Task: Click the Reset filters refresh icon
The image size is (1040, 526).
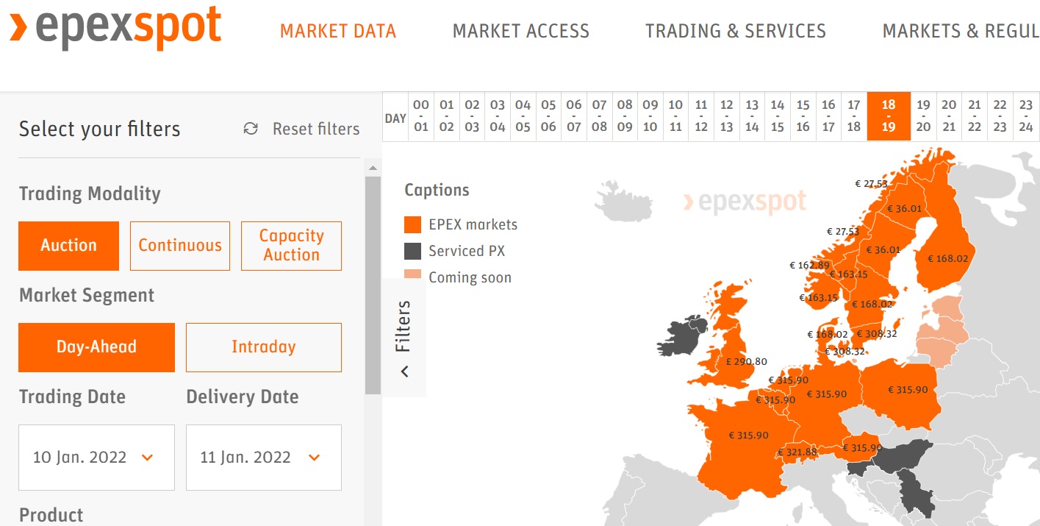Action: [x=251, y=129]
